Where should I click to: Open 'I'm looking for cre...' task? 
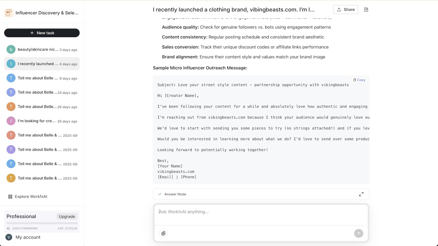click(x=42, y=121)
